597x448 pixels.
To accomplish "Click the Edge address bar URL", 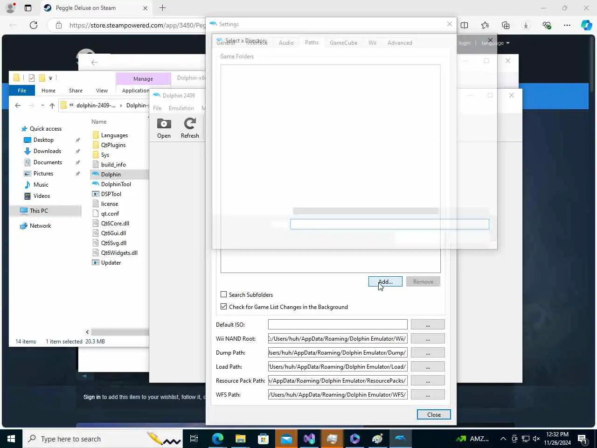I will pyautogui.click(x=137, y=25).
